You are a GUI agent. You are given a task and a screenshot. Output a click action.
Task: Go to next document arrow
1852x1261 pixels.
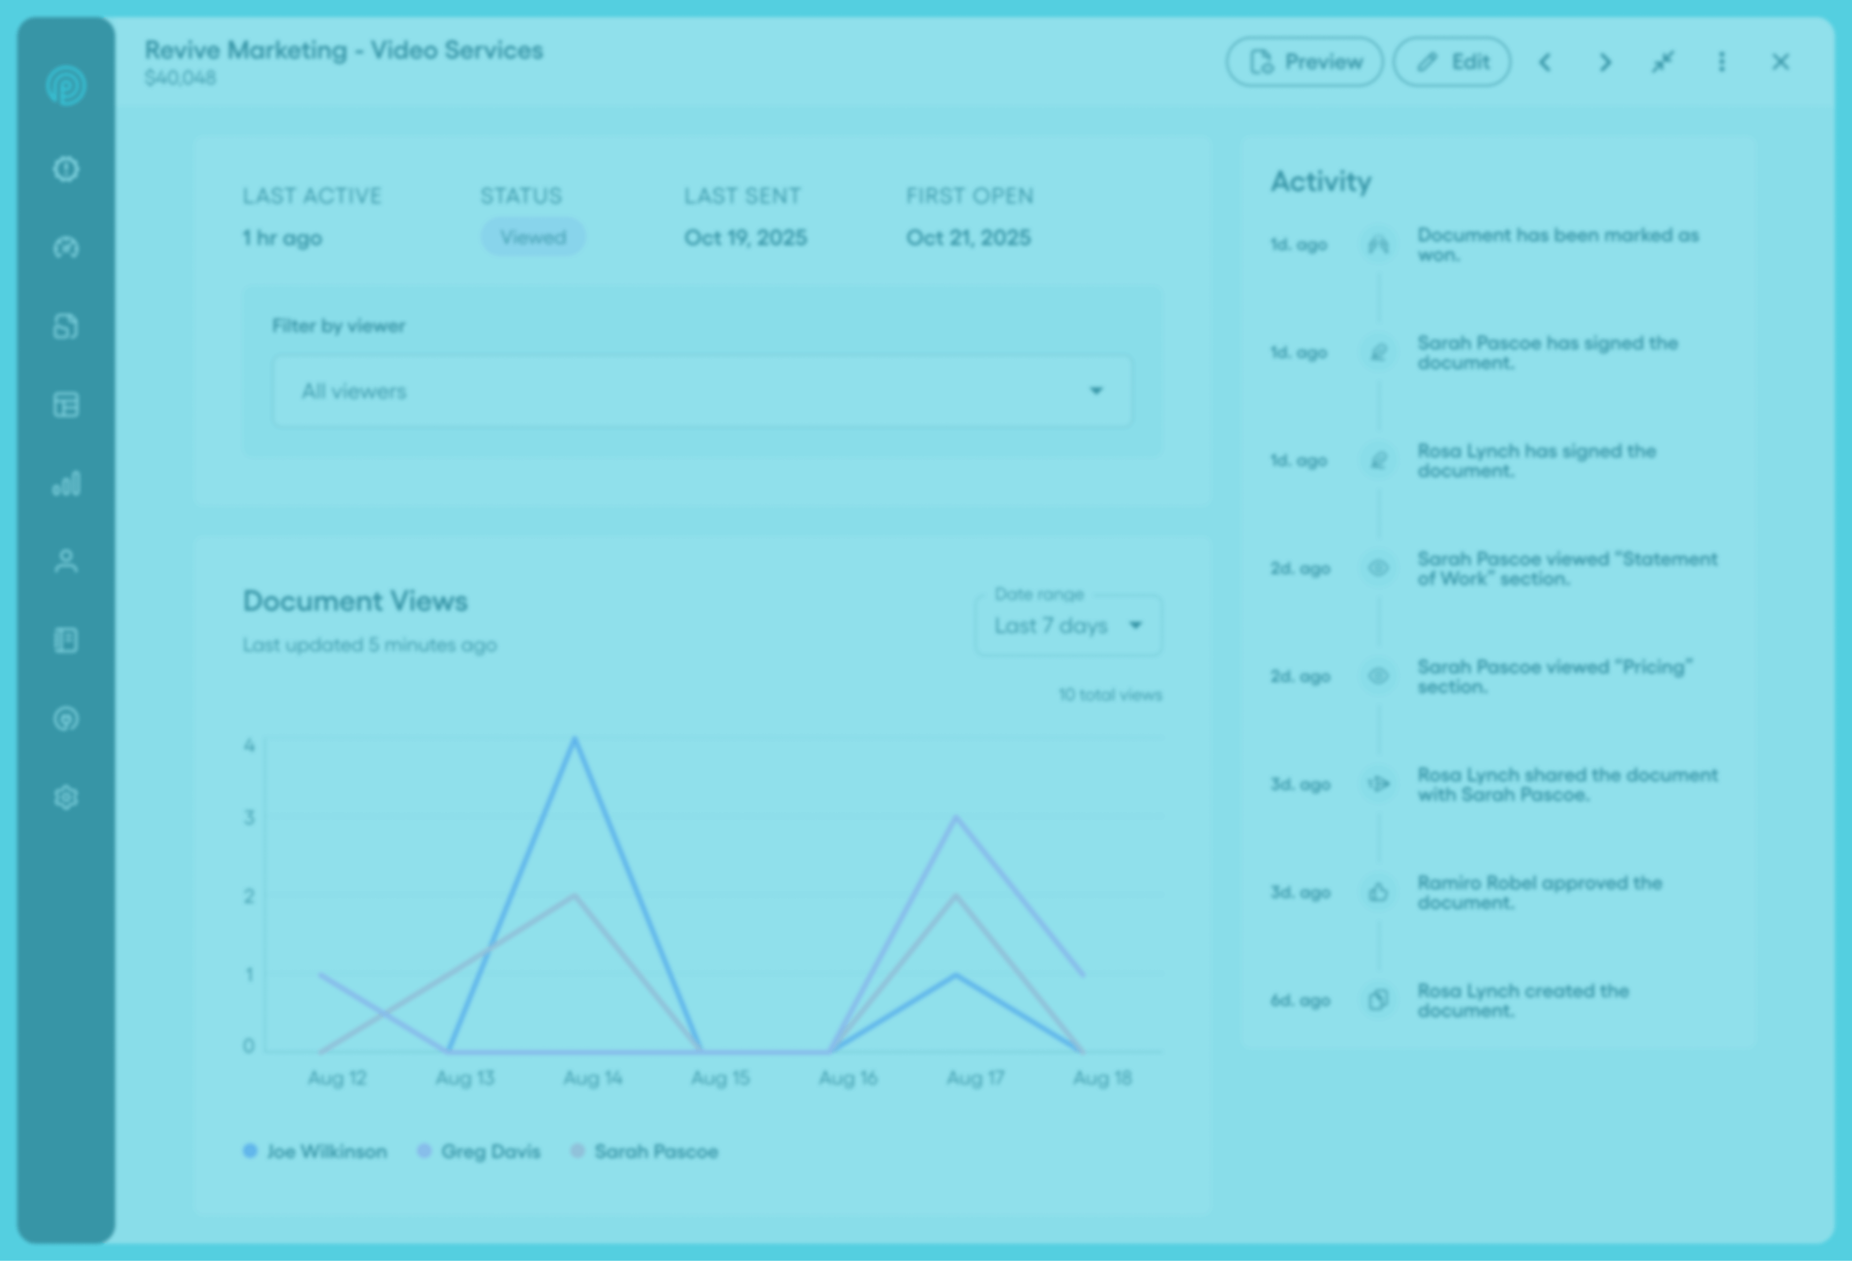1604,62
